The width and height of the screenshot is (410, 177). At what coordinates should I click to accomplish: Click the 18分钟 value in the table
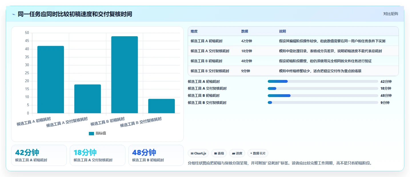[x=247, y=51]
